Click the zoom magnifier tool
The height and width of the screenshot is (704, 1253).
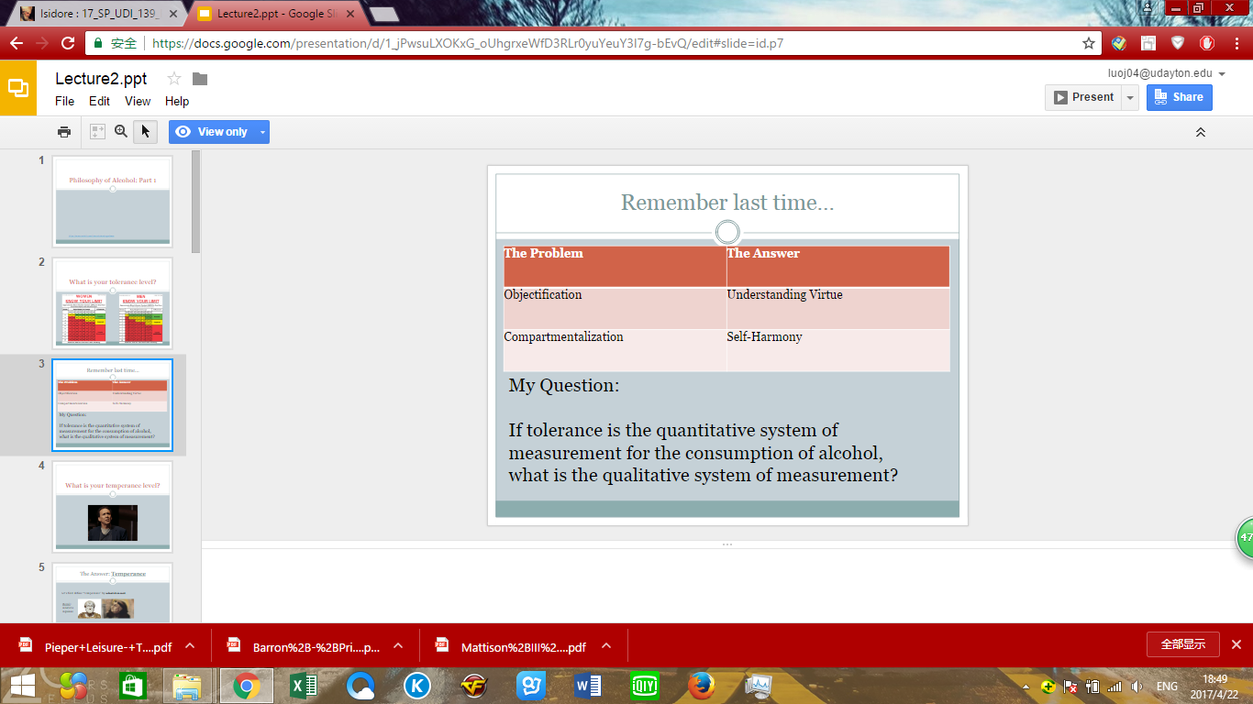(121, 132)
